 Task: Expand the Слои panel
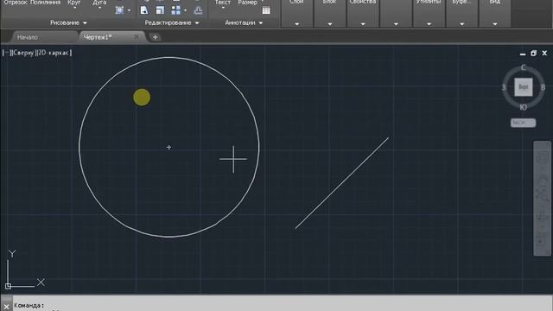[296, 24]
